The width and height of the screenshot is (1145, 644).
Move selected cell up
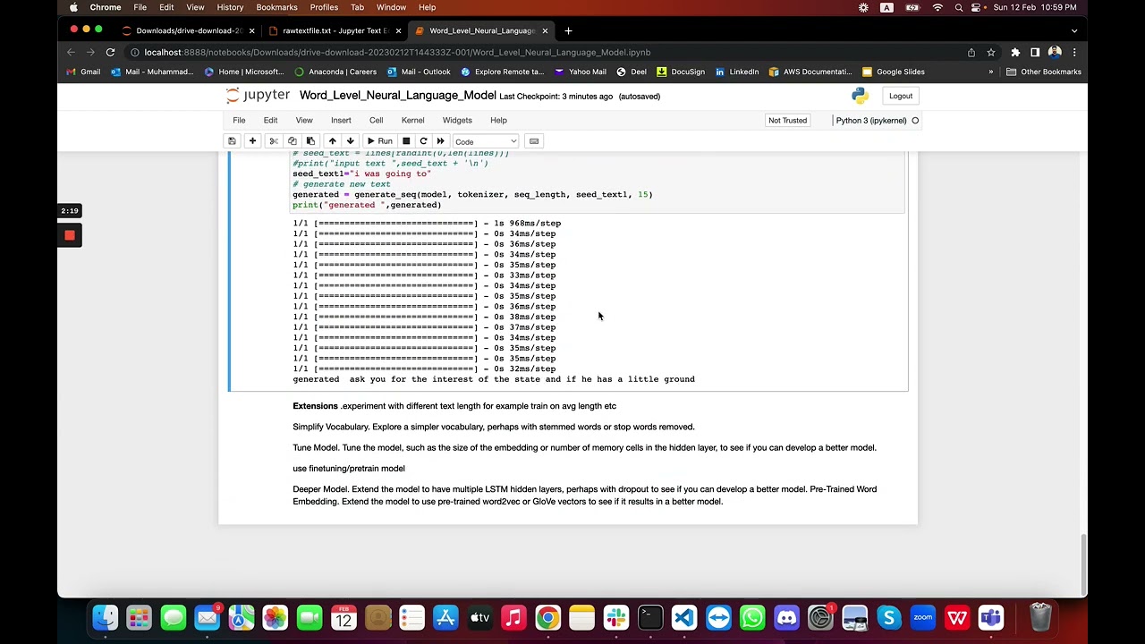(x=332, y=141)
